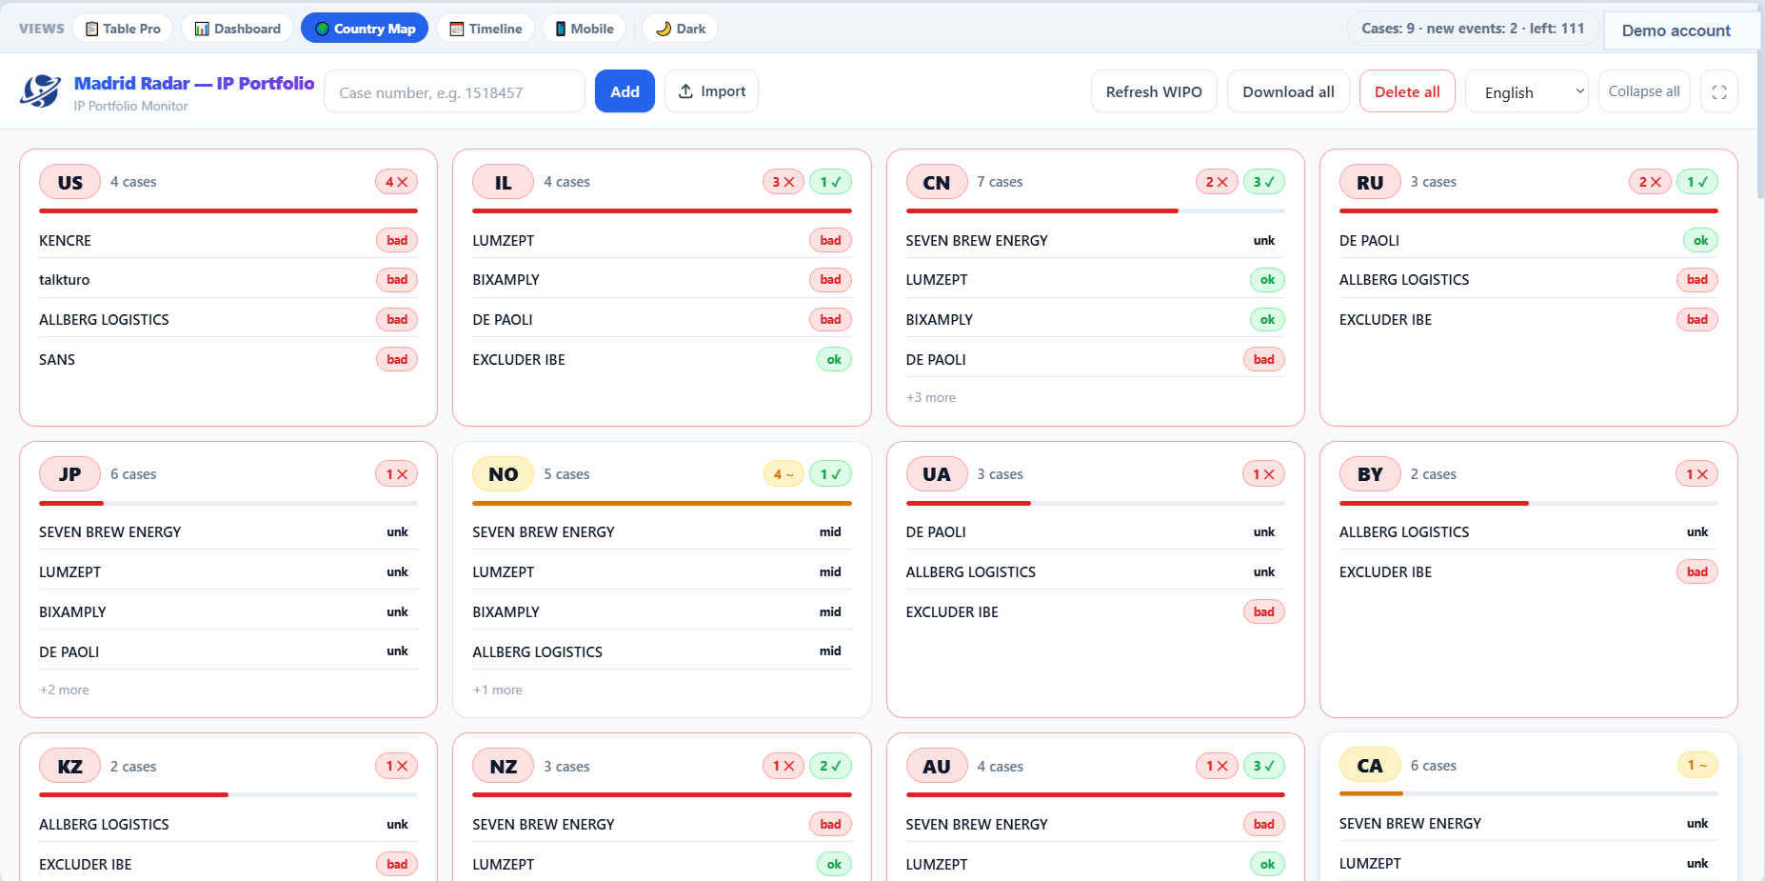Select the Mobile view tab
The height and width of the screenshot is (881, 1765).
click(x=585, y=29)
